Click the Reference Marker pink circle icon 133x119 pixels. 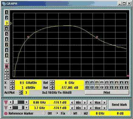tap(6, 114)
